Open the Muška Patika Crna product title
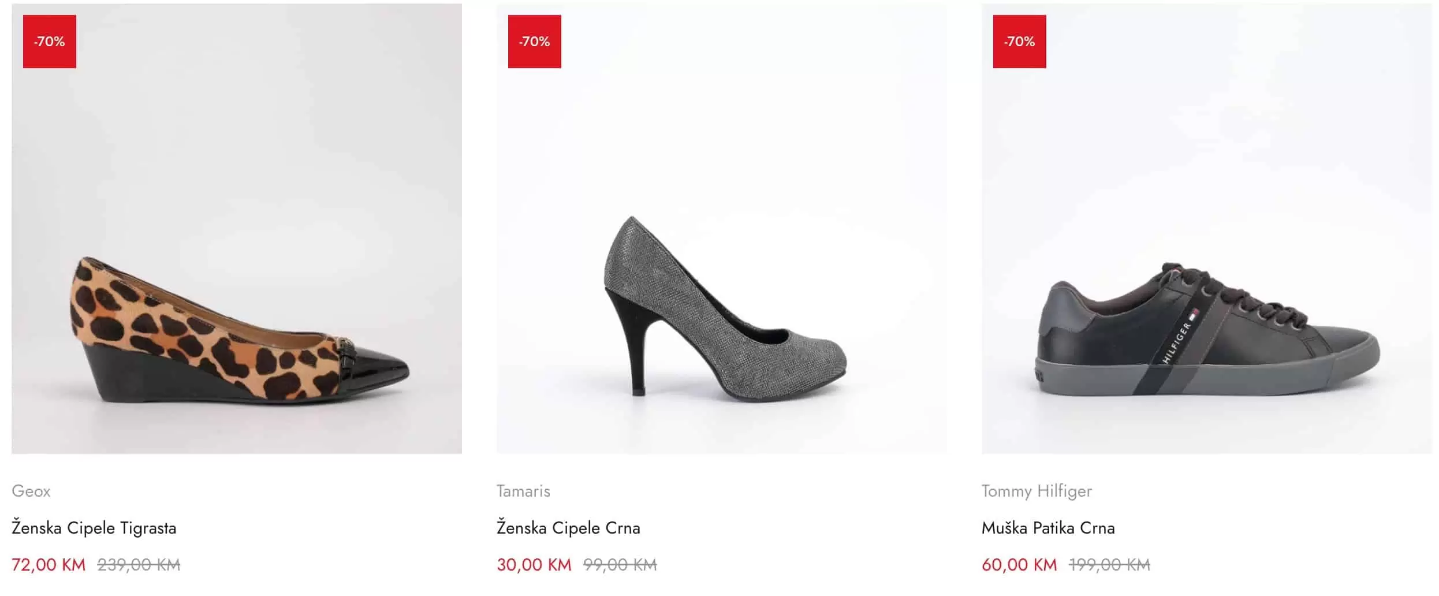This screenshot has width=1439, height=596. (1048, 528)
